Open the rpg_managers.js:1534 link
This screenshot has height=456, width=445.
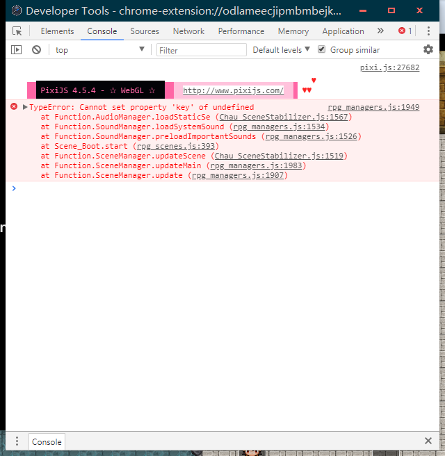click(280, 127)
